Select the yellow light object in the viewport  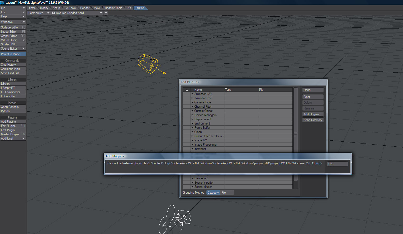[x=151, y=64]
